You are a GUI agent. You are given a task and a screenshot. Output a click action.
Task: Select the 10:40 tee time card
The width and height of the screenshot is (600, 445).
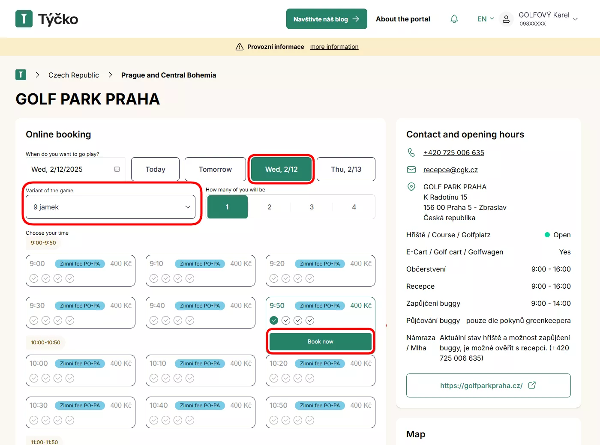pos(201,412)
